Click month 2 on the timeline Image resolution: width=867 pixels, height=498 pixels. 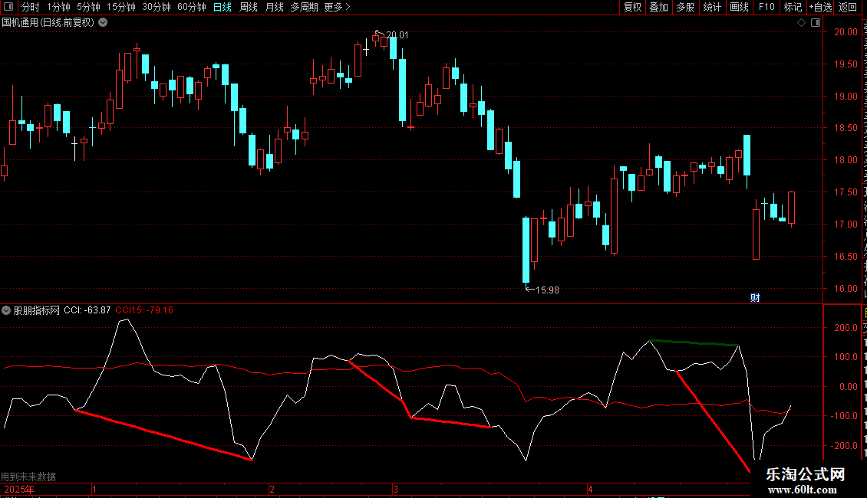272,490
